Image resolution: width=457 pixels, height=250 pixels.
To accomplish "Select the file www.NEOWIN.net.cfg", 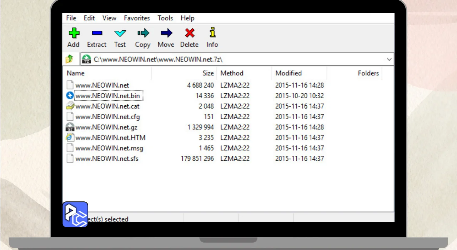I will [x=107, y=116].
